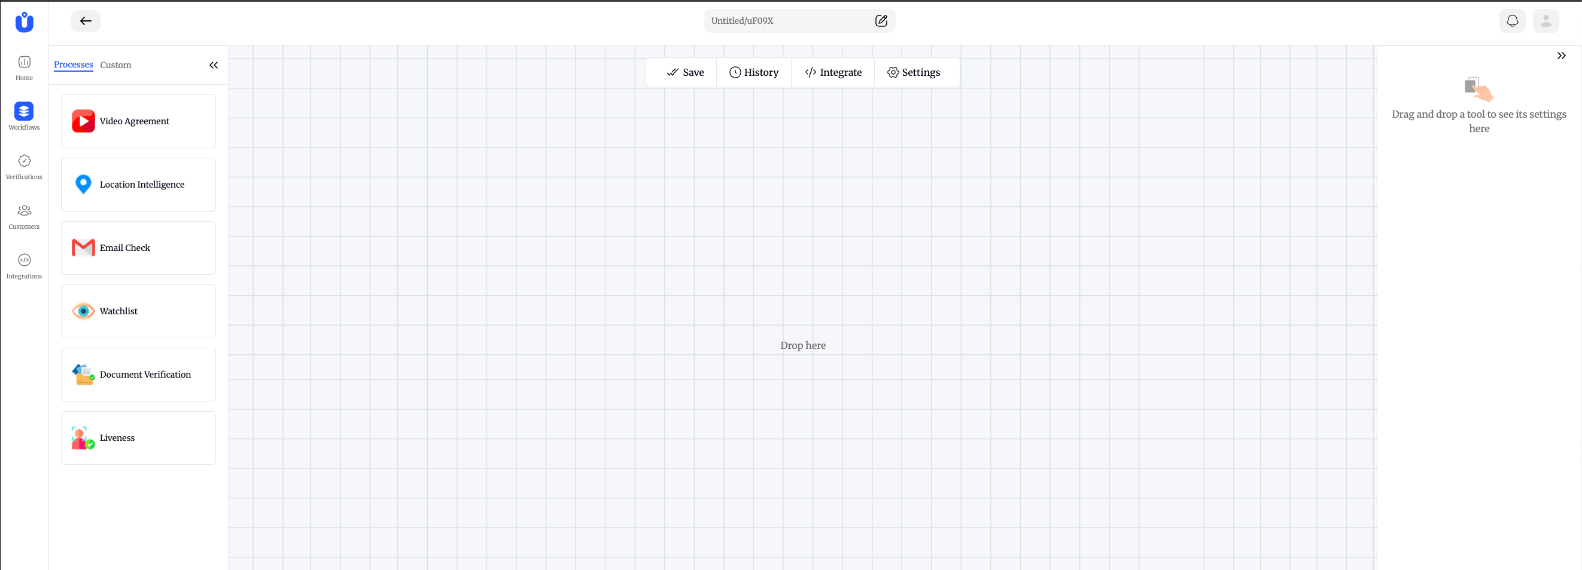
Task: Open Customers in the sidebar
Action: pos(24,216)
